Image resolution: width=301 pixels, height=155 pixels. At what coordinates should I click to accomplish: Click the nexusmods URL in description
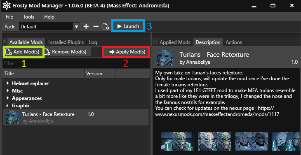(217, 114)
